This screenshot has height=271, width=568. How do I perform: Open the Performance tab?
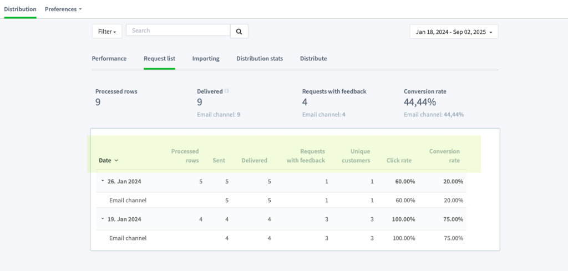109,58
